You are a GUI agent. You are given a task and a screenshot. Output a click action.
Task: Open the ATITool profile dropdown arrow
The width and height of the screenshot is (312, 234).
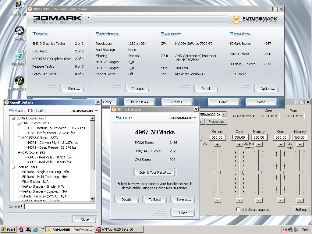(224, 114)
